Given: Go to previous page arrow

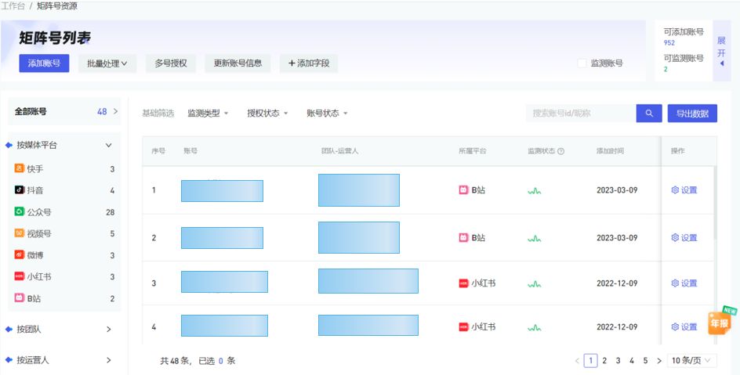Looking at the screenshot, I should click(577, 361).
